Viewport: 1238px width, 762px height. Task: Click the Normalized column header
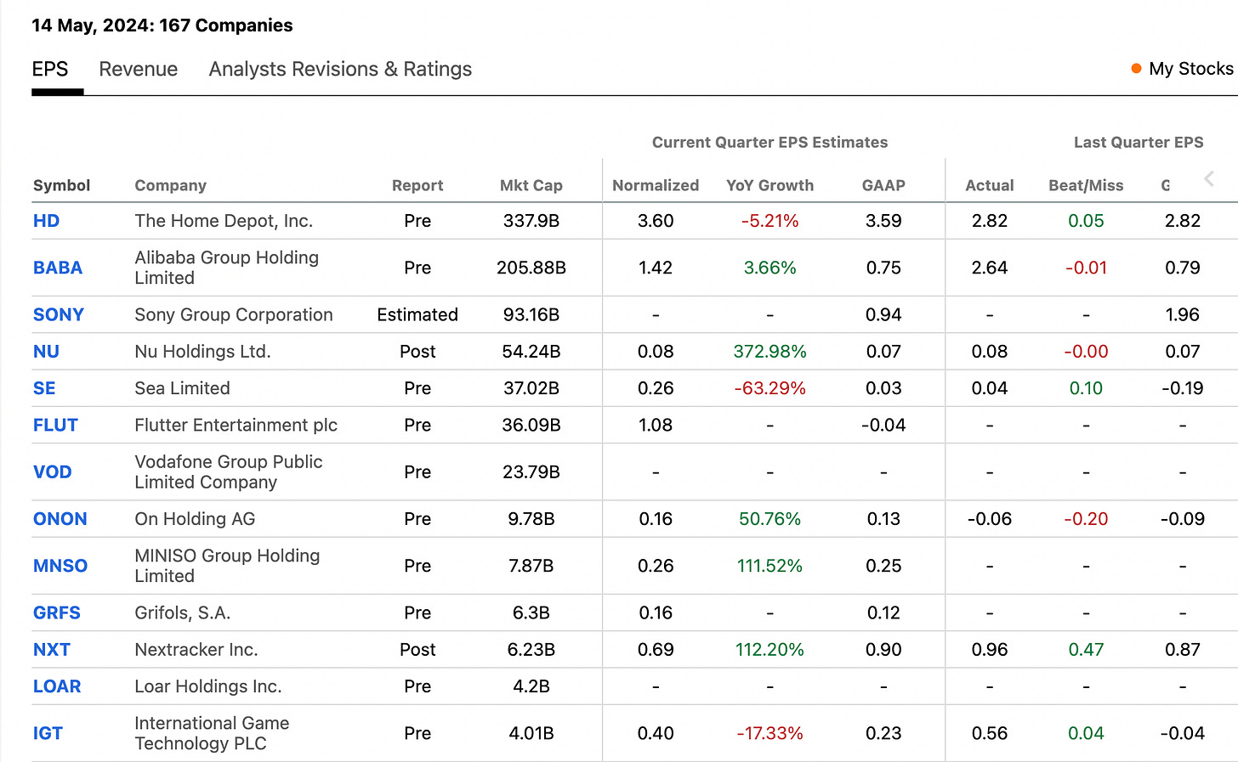[656, 185]
